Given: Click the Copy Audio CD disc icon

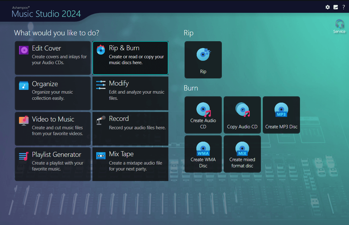Looking at the screenshot, I should click(x=242, y=110).
